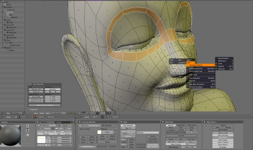The height and width of the screenshot is (150, 253).
Task: Choose Wireframe from Viewport Shading submenu
Action: tap(222, 61)
